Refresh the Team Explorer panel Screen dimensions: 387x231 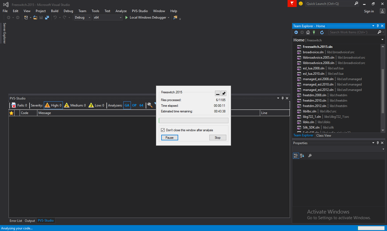[322, 32]
